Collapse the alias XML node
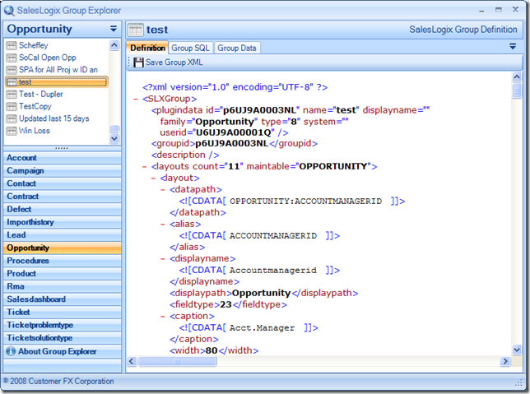This screenshot has width=530, height=394. pyautogui.click(x=163, y=224)
